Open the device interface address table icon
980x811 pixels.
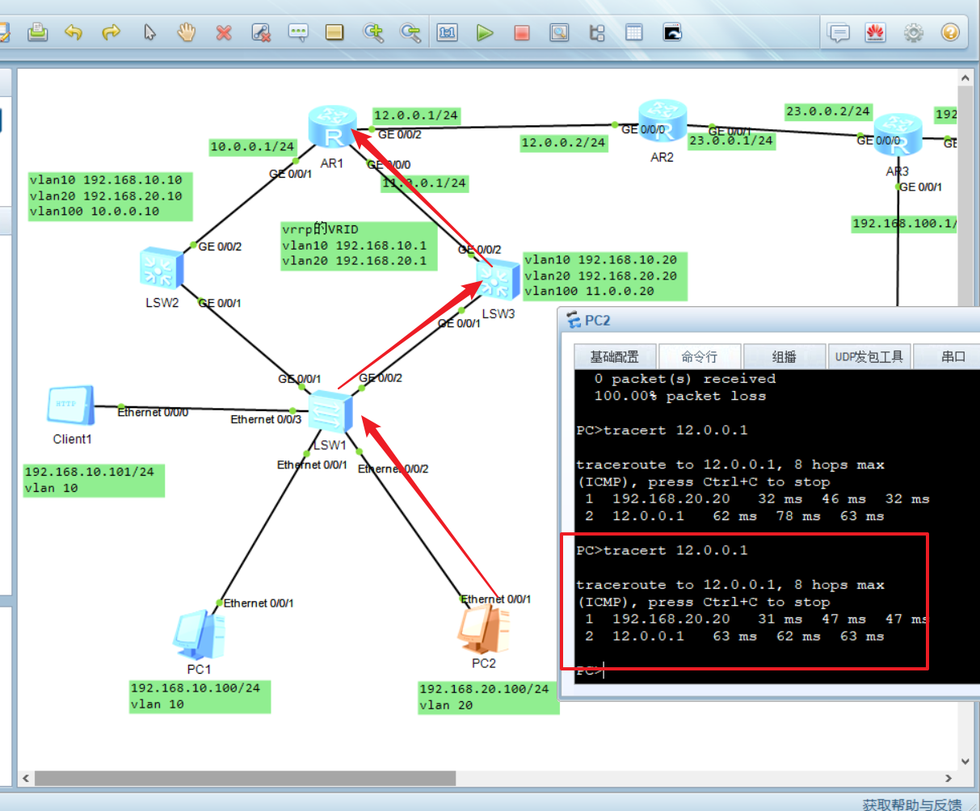coord(634,32)
